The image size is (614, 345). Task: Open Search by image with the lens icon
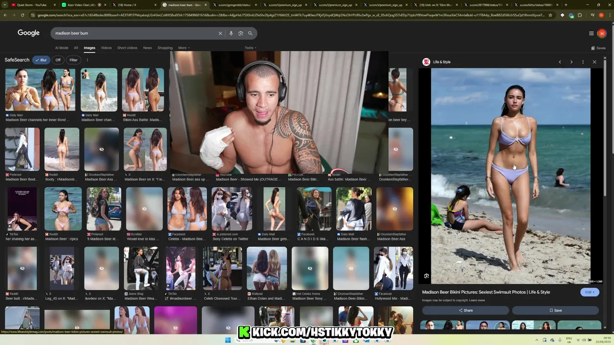[241, 34]
